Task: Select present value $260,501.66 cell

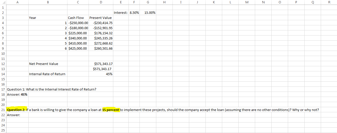Action: [x=100, y=48]
